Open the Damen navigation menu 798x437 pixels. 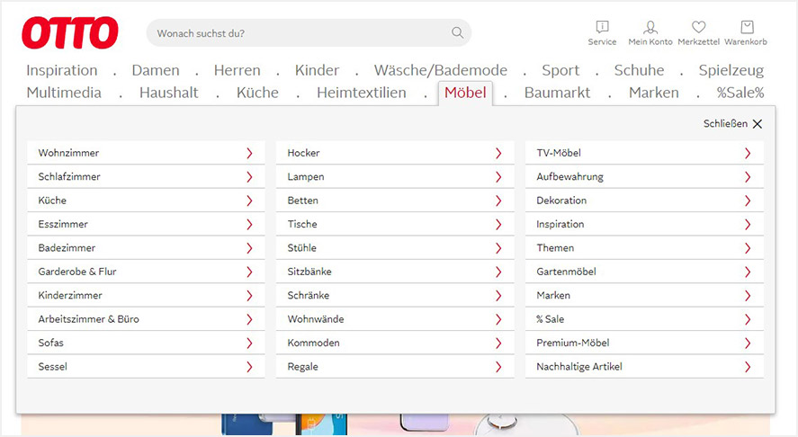[156, 70]
